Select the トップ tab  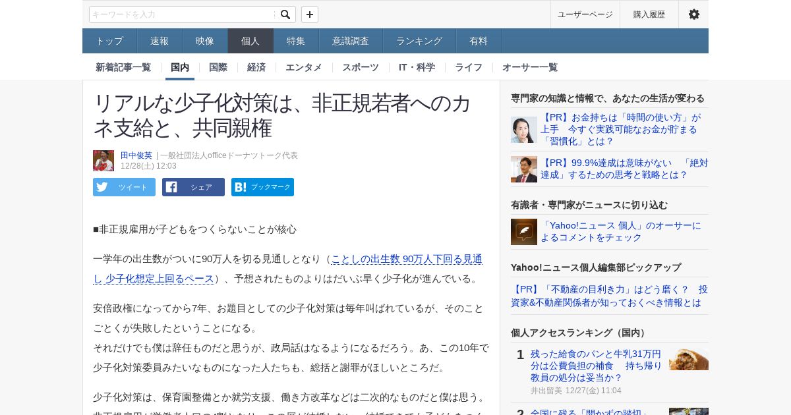click(x=109, y=41)
